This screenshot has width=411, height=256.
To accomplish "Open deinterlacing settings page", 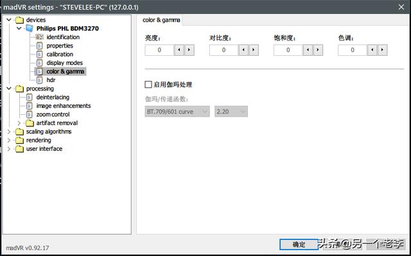I will (x=53, y=98).
